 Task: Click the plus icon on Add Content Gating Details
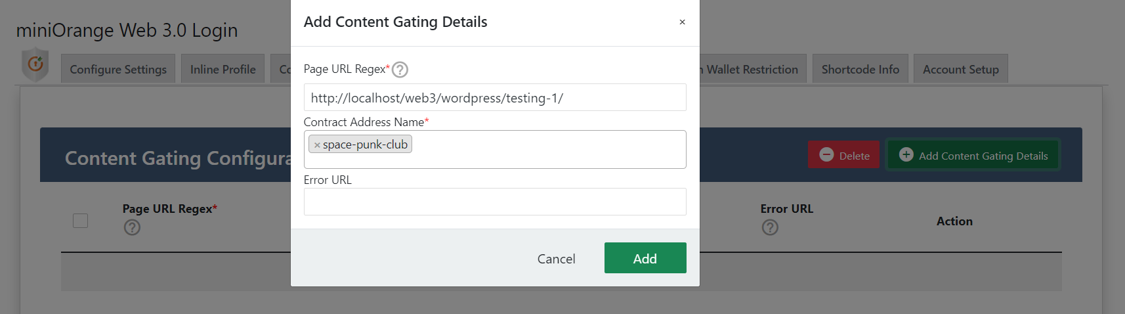(x=906, y=154)
